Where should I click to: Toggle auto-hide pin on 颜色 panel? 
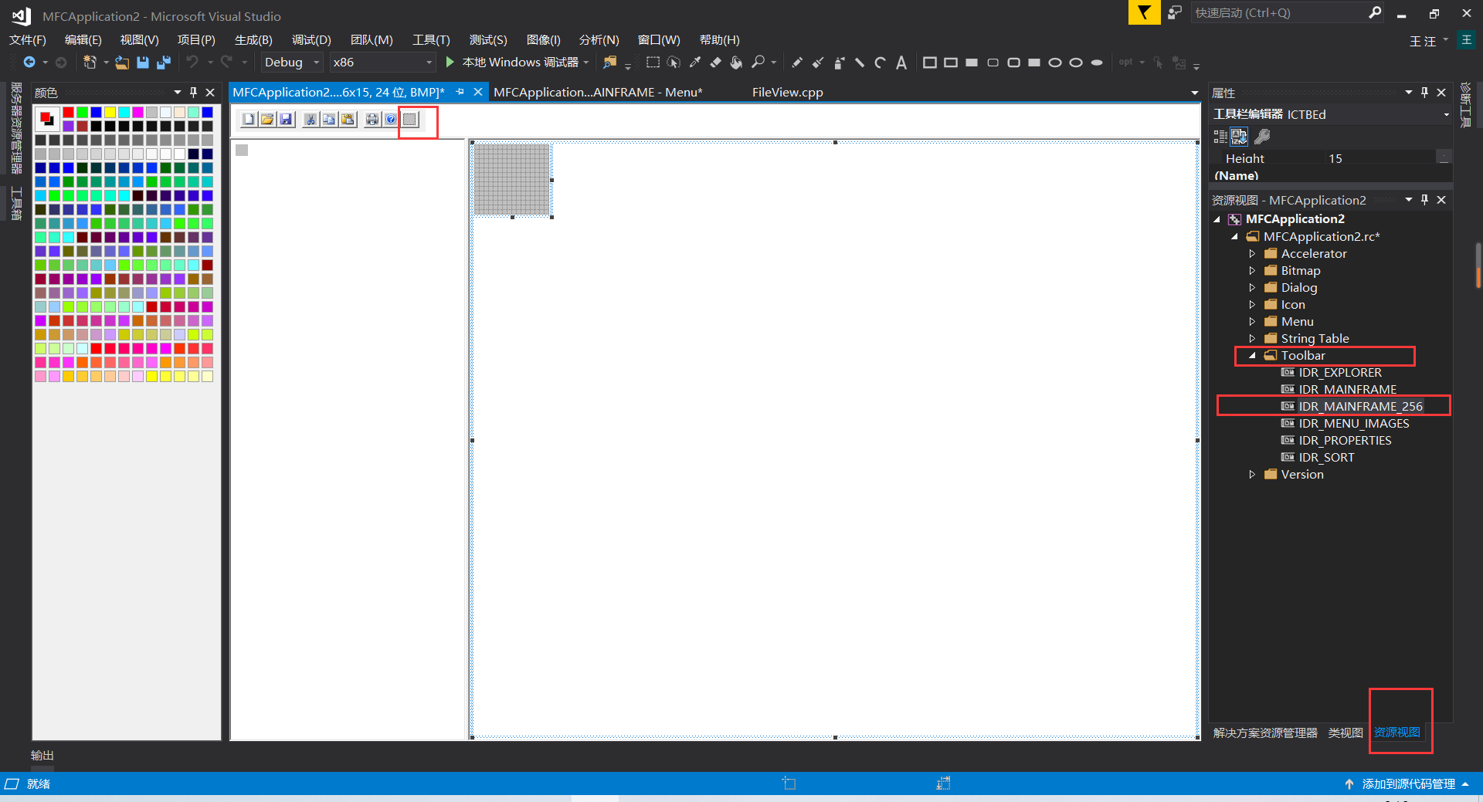click(x=194, y=92)
